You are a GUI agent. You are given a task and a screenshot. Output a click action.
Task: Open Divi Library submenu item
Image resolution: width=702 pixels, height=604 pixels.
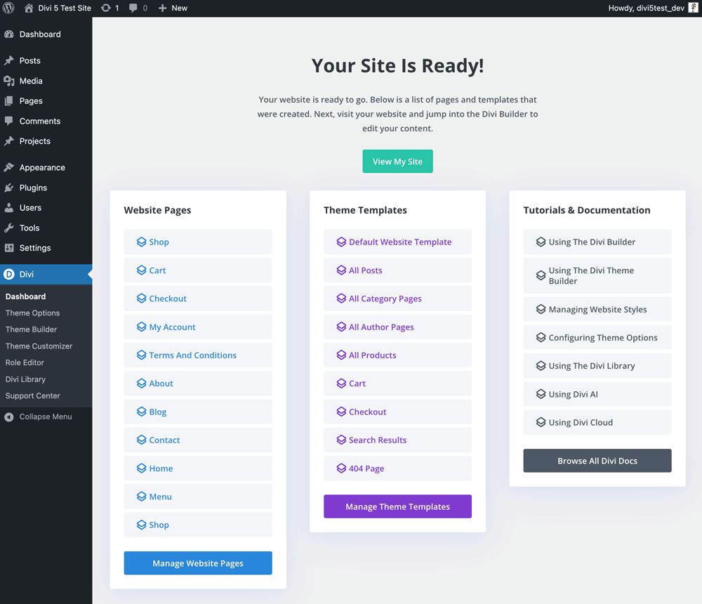pos(25,379)
